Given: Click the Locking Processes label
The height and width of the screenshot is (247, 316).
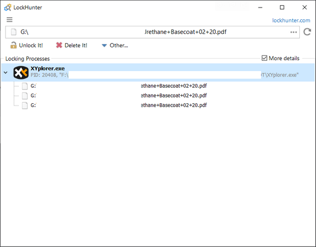Looking at the screenshot, I should tap(27, 59).
